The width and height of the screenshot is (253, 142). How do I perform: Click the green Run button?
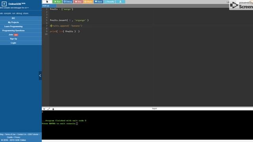click(x=57, y=2)
